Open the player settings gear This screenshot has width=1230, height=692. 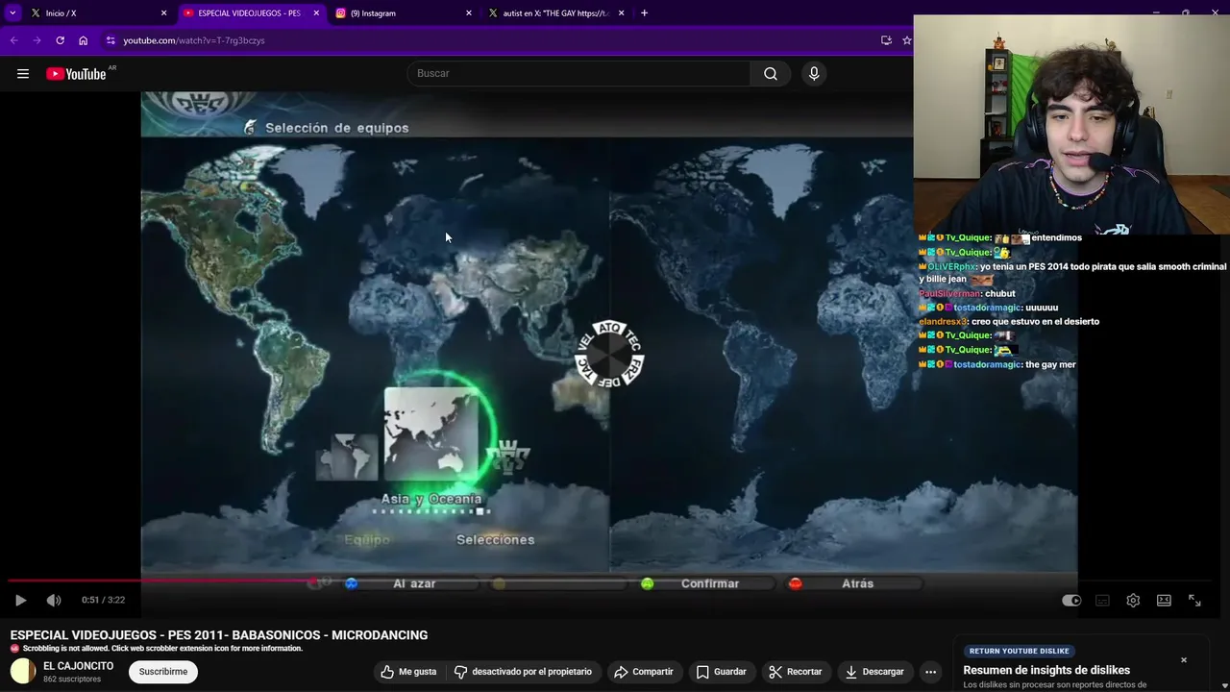point(1133,600)
